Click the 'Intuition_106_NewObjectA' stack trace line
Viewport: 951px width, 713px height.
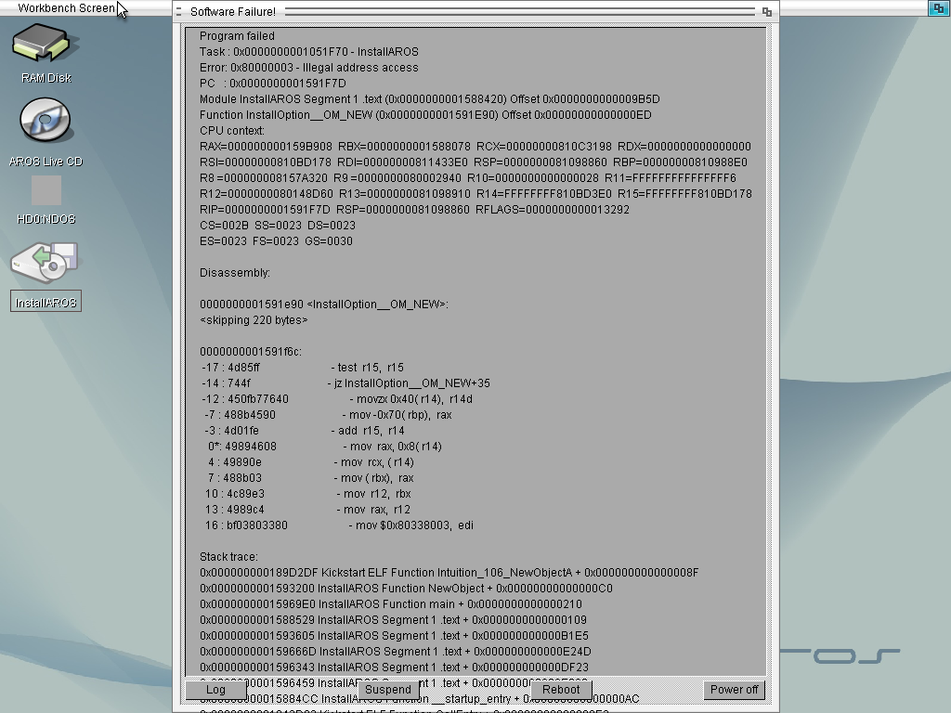tap(449, 572)
